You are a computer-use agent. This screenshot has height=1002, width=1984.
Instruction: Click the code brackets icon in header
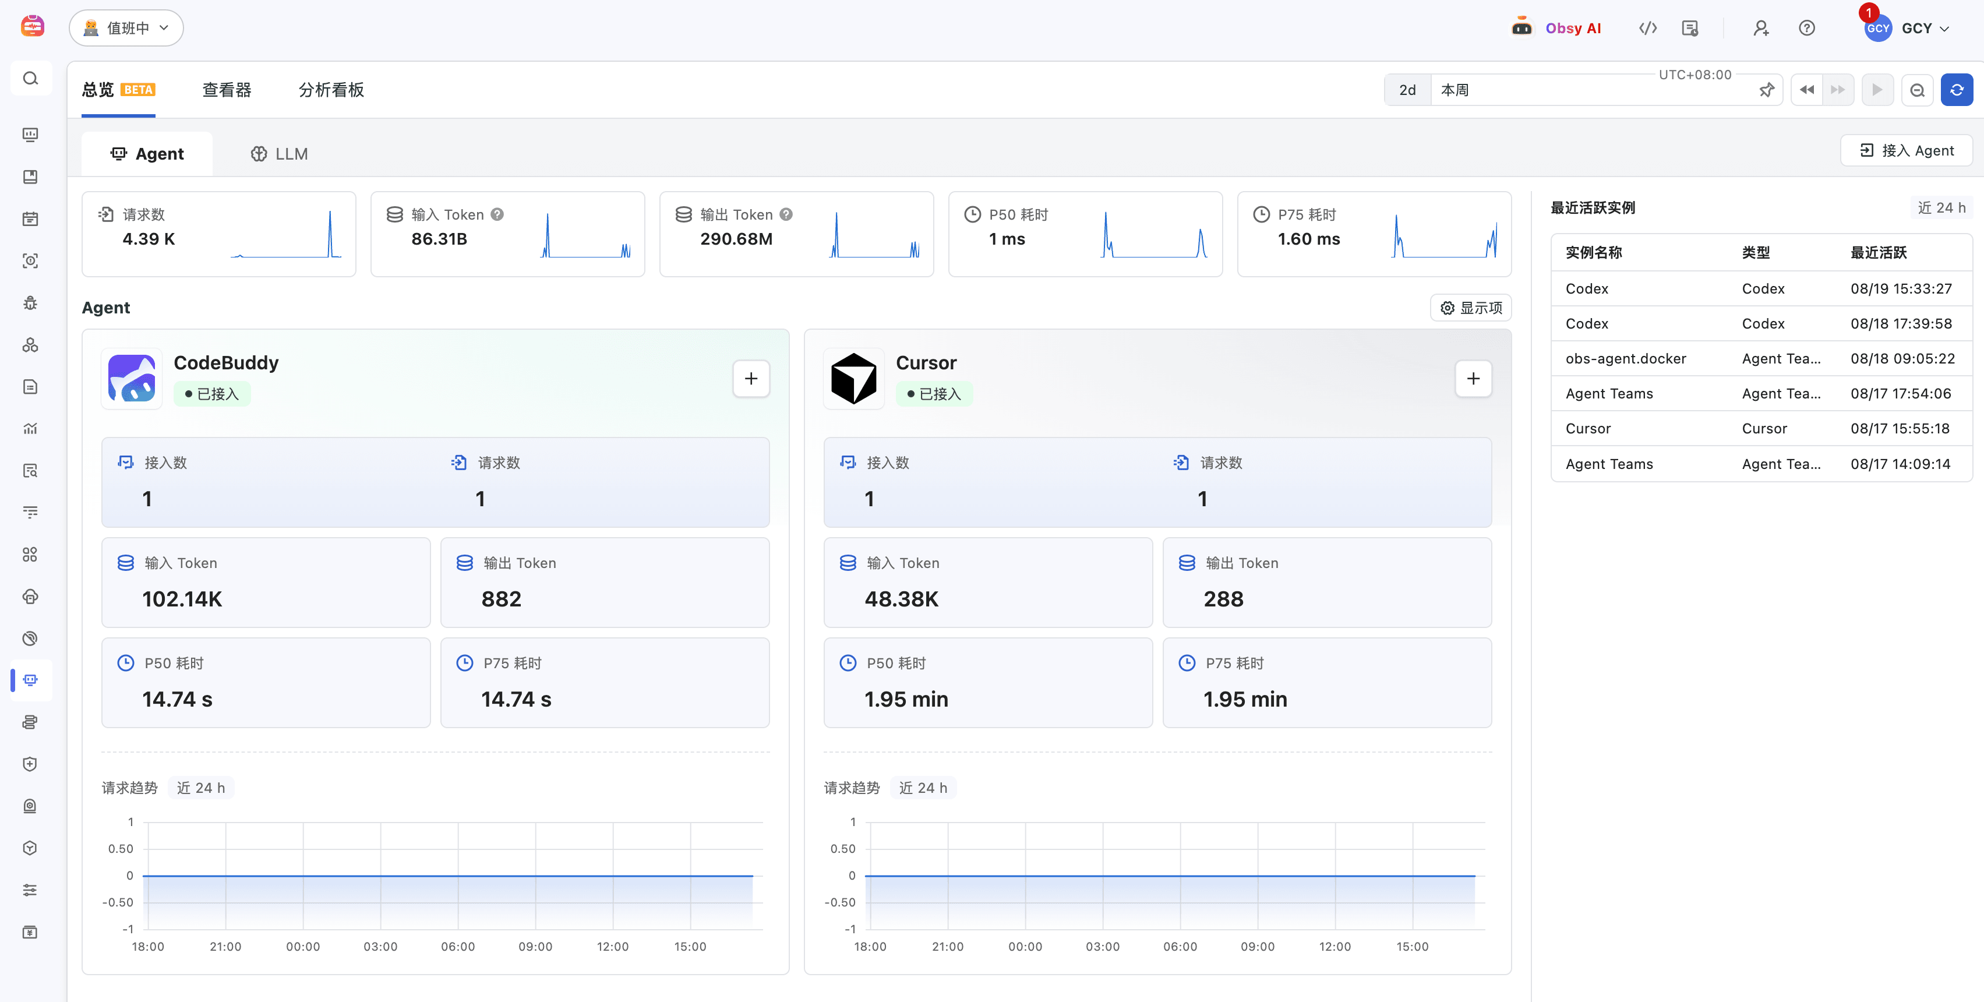pos(1647,28)
